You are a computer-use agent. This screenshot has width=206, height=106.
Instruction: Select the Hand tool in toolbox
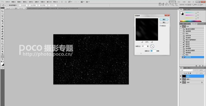(2, 57)
